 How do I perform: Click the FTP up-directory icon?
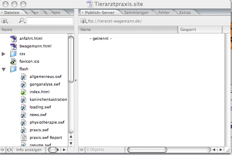pyautogui.click(x=83, y=21)
